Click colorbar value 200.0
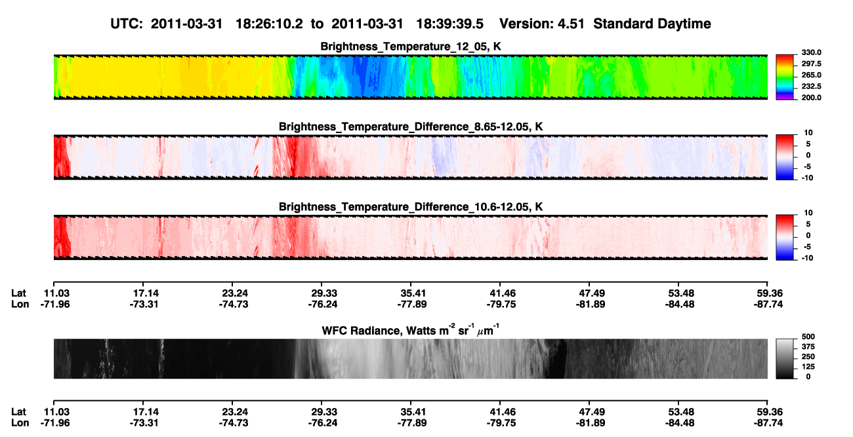Screen dimensions: 853x437 tap(810, 98)
